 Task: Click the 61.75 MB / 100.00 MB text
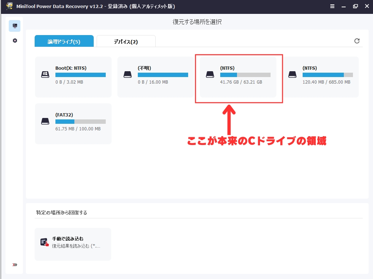(x=78, y=129)
